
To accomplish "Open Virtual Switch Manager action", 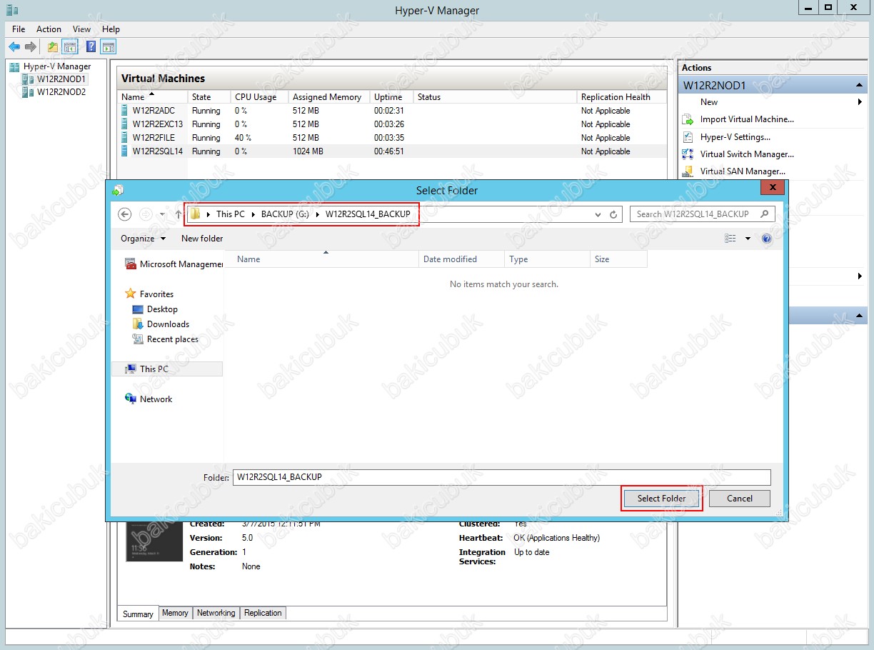I will pos(747,154).
